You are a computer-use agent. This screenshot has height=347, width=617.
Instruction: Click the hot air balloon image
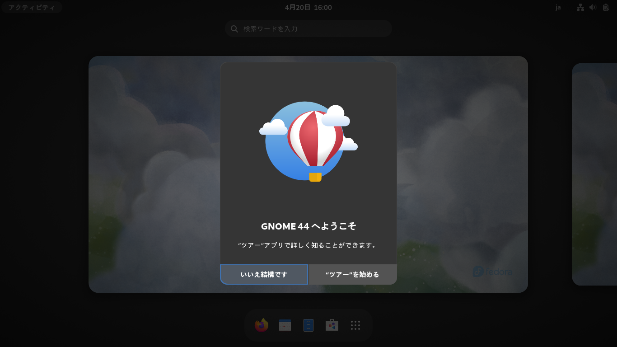[x=308, y=142]
